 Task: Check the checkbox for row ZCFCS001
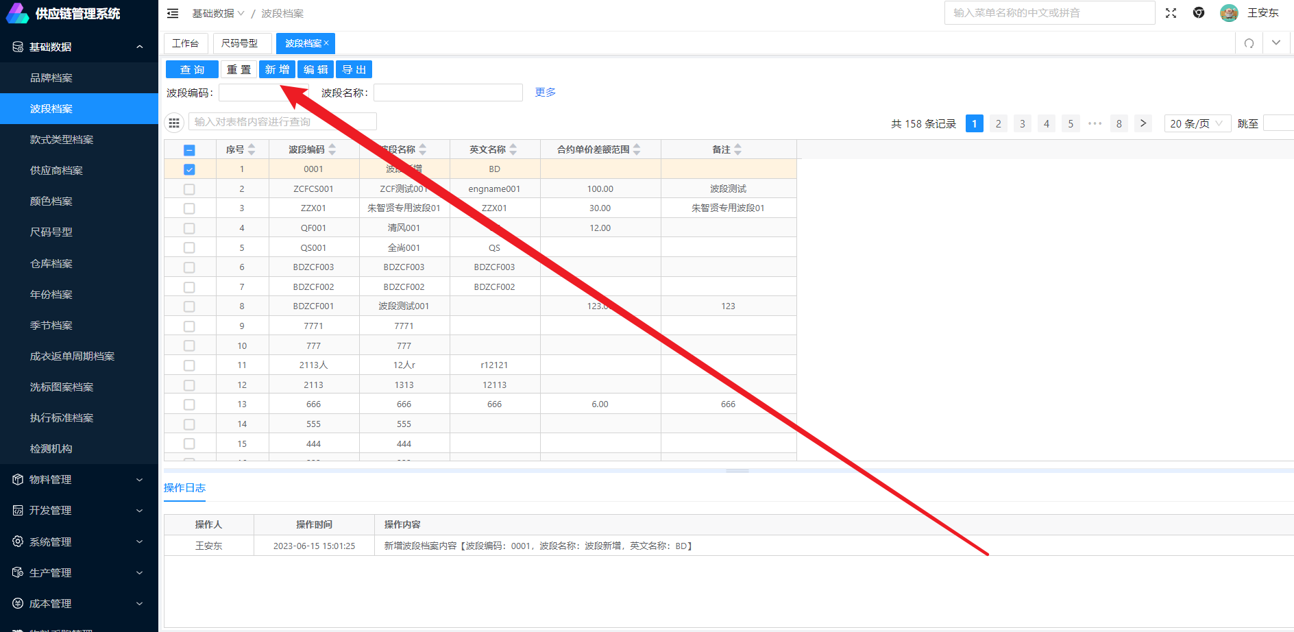pos(189,189)
